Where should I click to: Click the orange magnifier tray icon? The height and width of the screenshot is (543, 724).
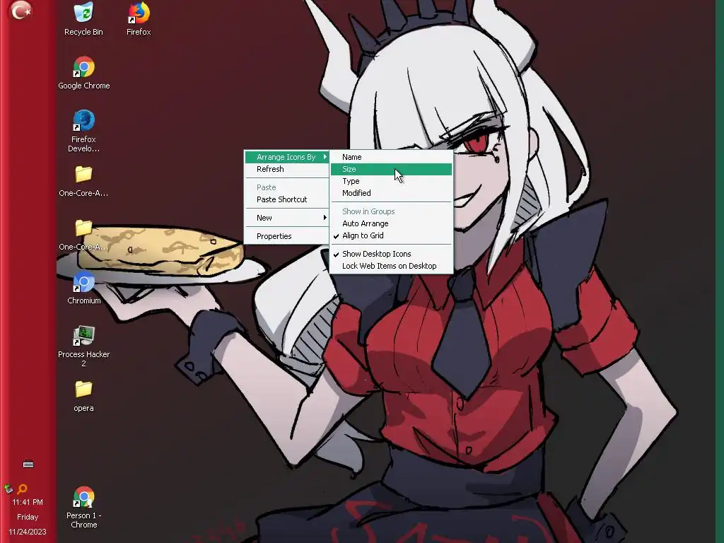[x=22, y=489]
